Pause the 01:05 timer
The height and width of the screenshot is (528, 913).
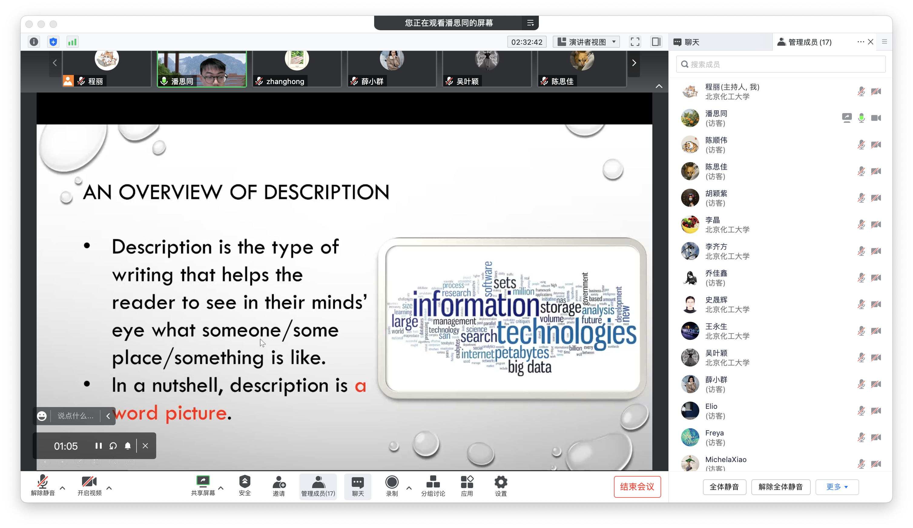tap(98, 446)
